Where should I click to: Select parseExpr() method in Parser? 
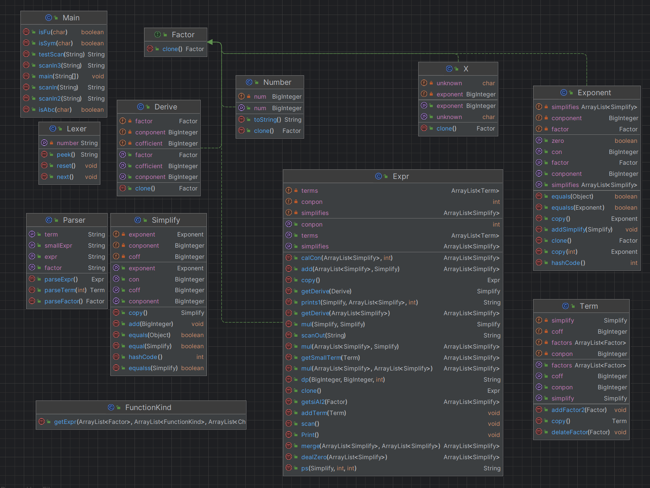tap(61, 279)
